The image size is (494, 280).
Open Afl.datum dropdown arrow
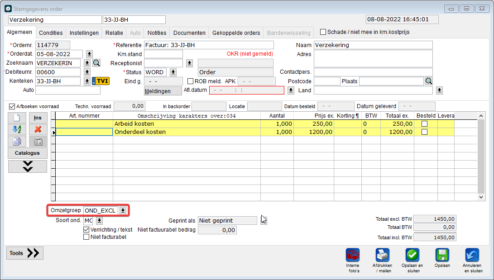pos(291,90)
